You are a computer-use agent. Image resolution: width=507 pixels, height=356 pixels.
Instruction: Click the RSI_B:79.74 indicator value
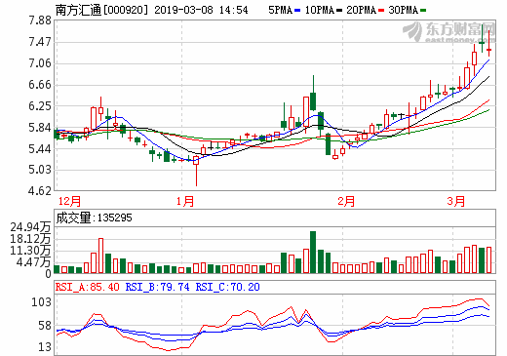click(158, 287)
